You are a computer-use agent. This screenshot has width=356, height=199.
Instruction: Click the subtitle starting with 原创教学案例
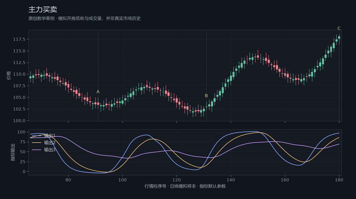point(85,19)
